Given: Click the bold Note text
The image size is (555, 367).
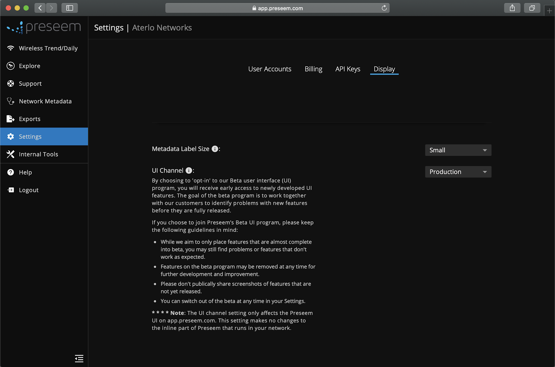Looking at the screenshot, I should 178,313.
